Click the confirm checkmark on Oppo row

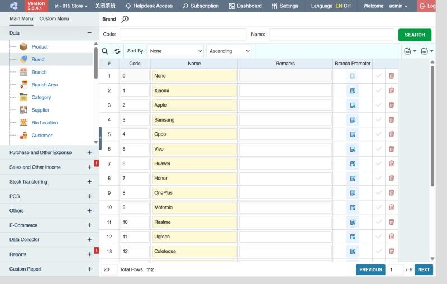click(379, 134)
